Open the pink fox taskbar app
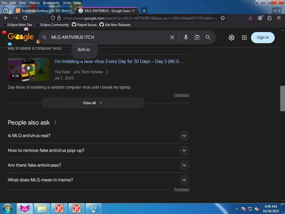This screenshot has width=285, height=214. [25, 208]
